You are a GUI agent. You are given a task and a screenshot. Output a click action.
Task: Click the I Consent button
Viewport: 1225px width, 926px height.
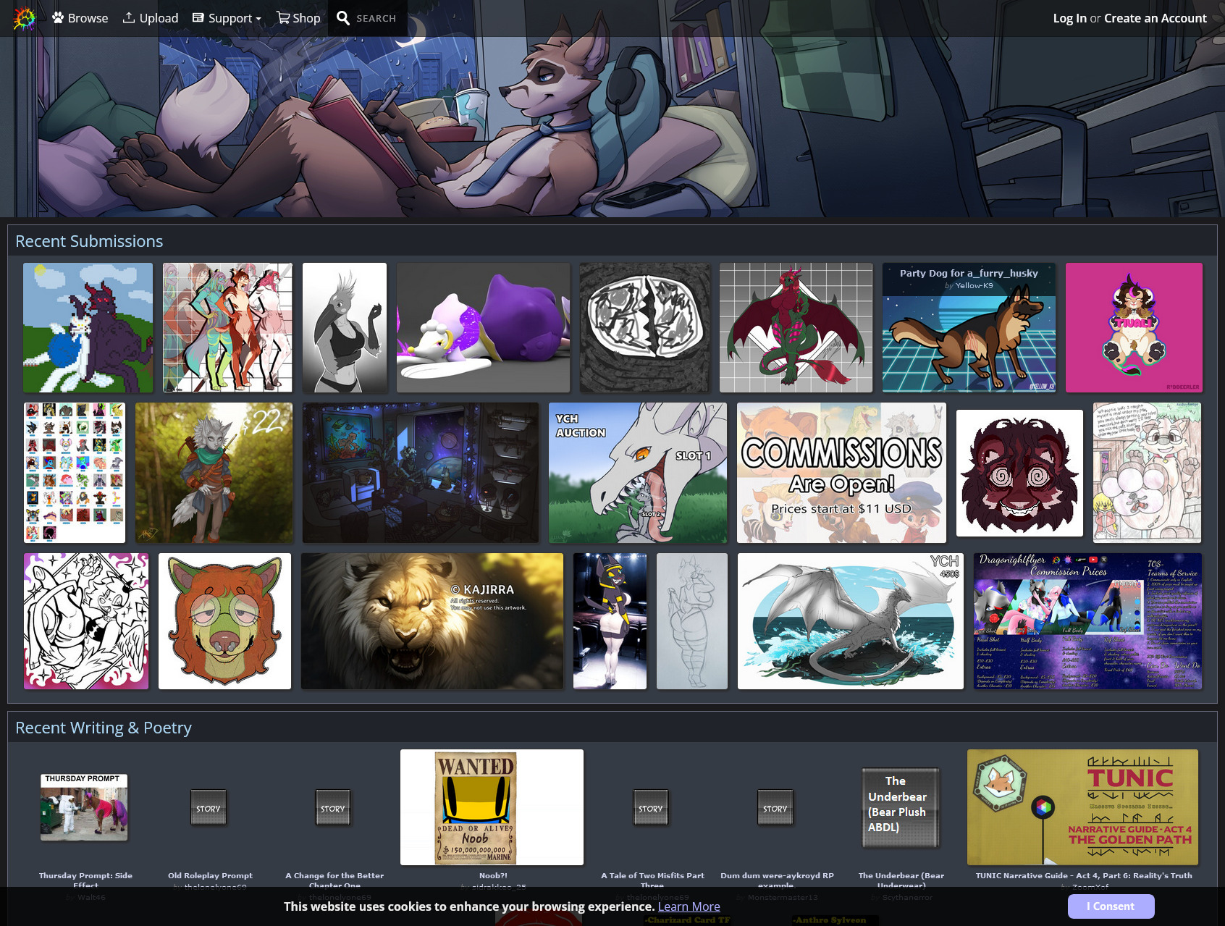pyautogui.click(x=1111, y=906)
